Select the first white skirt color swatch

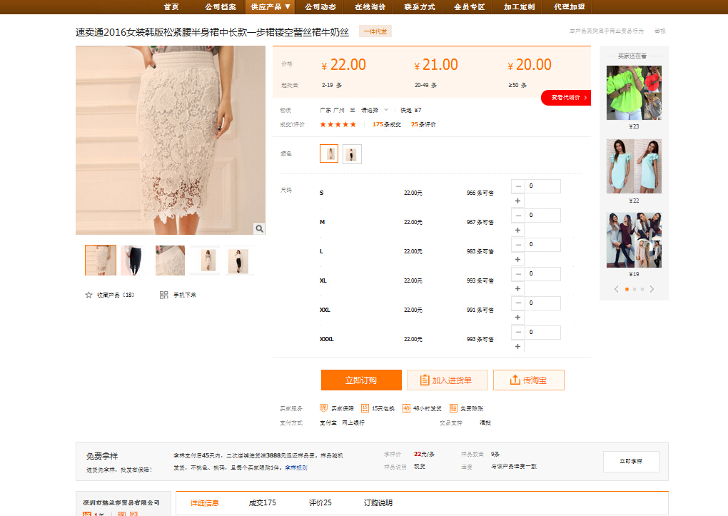point(329,153)
